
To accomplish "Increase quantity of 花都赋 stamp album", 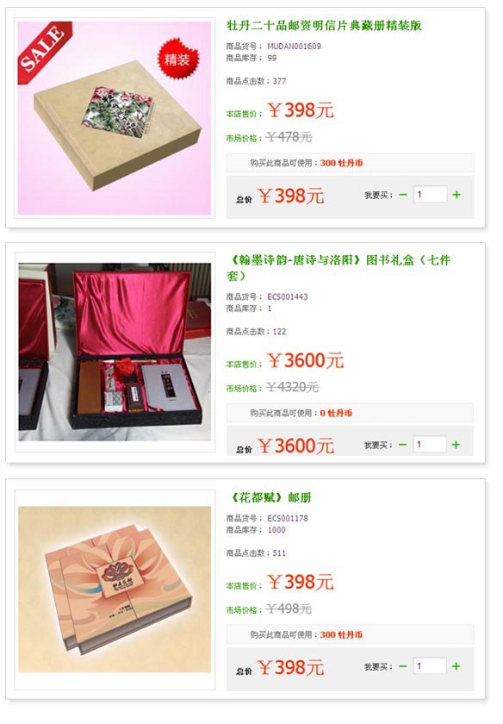I will click(456, 666).
